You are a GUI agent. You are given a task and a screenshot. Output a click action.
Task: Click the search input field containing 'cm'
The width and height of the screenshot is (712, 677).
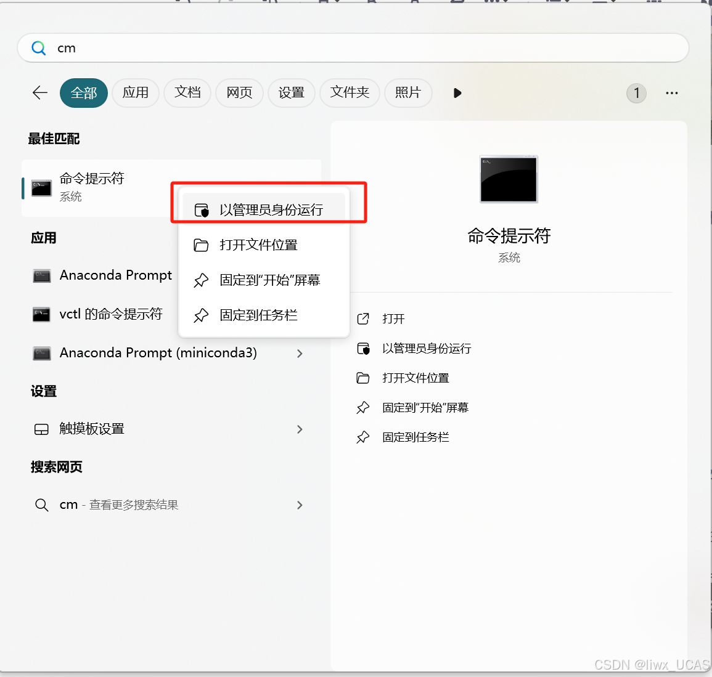tap(353, 48)
